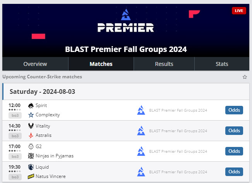This screenshot has width=252, height=183.
Task: Open the Stats tab
Action: [222, 64]
